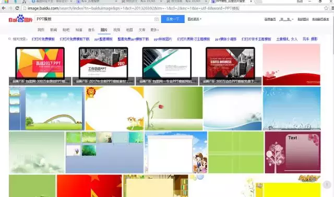This screenshot has height=197, width=334.
Task: Open related search ppt模版小清新
Action: (x=226, y=39)
